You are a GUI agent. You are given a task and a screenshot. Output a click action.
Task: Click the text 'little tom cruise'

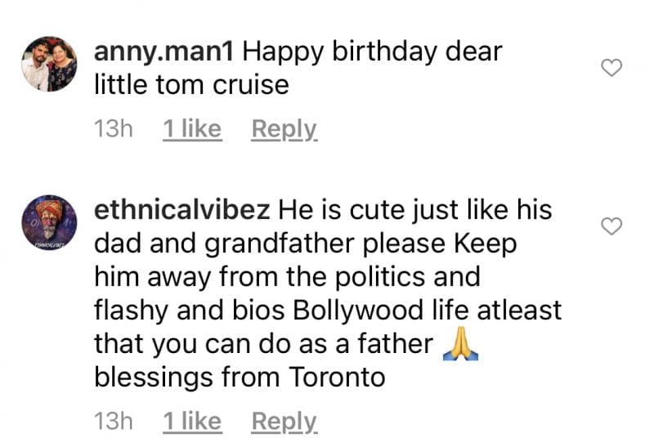(x=191, y=85)
